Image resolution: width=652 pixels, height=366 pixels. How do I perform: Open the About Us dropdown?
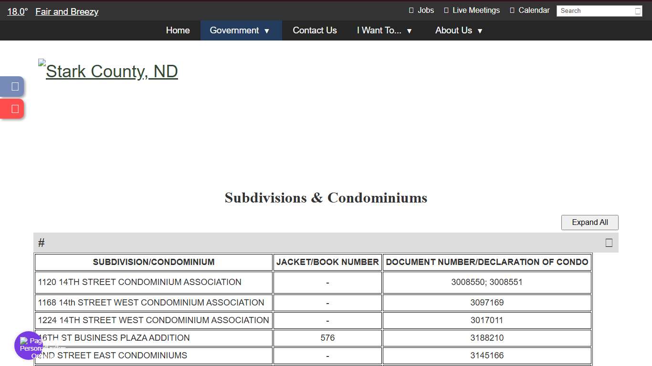click(458, 30)
